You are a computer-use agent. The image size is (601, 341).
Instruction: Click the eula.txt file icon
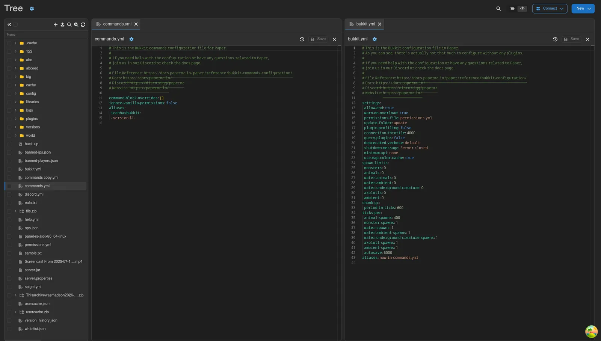[x=20, y=203]
